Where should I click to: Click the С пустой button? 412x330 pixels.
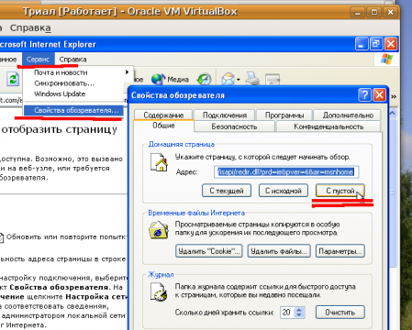(340, 191)
